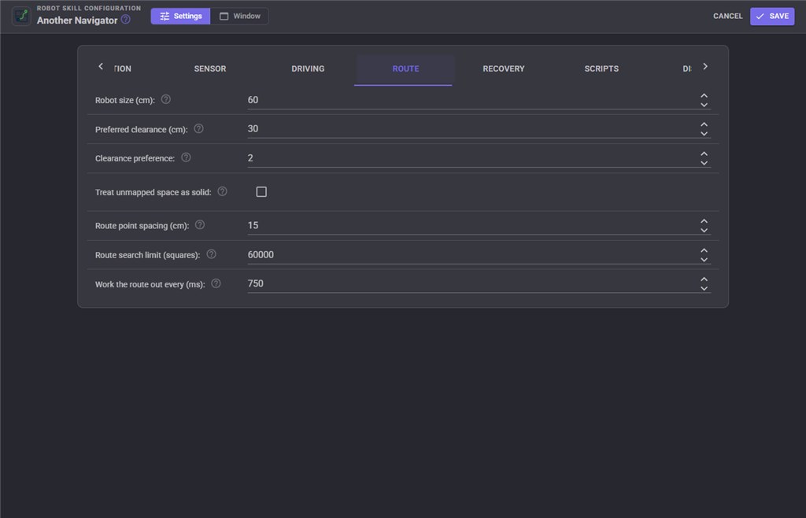Screen dimensions: 806x518
Task: Decrease Route search limit with down arrow
Action: coord(704,260)
